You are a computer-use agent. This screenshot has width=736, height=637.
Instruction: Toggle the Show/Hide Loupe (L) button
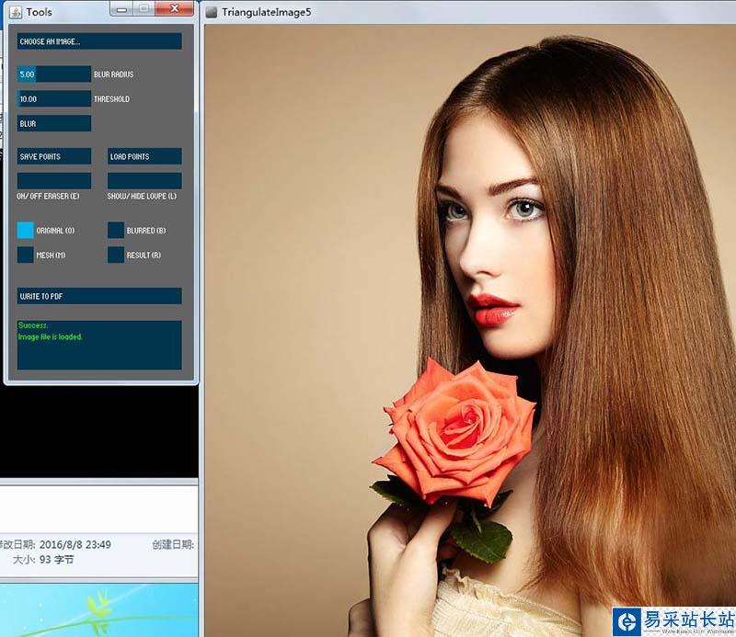tap(144, 180)
